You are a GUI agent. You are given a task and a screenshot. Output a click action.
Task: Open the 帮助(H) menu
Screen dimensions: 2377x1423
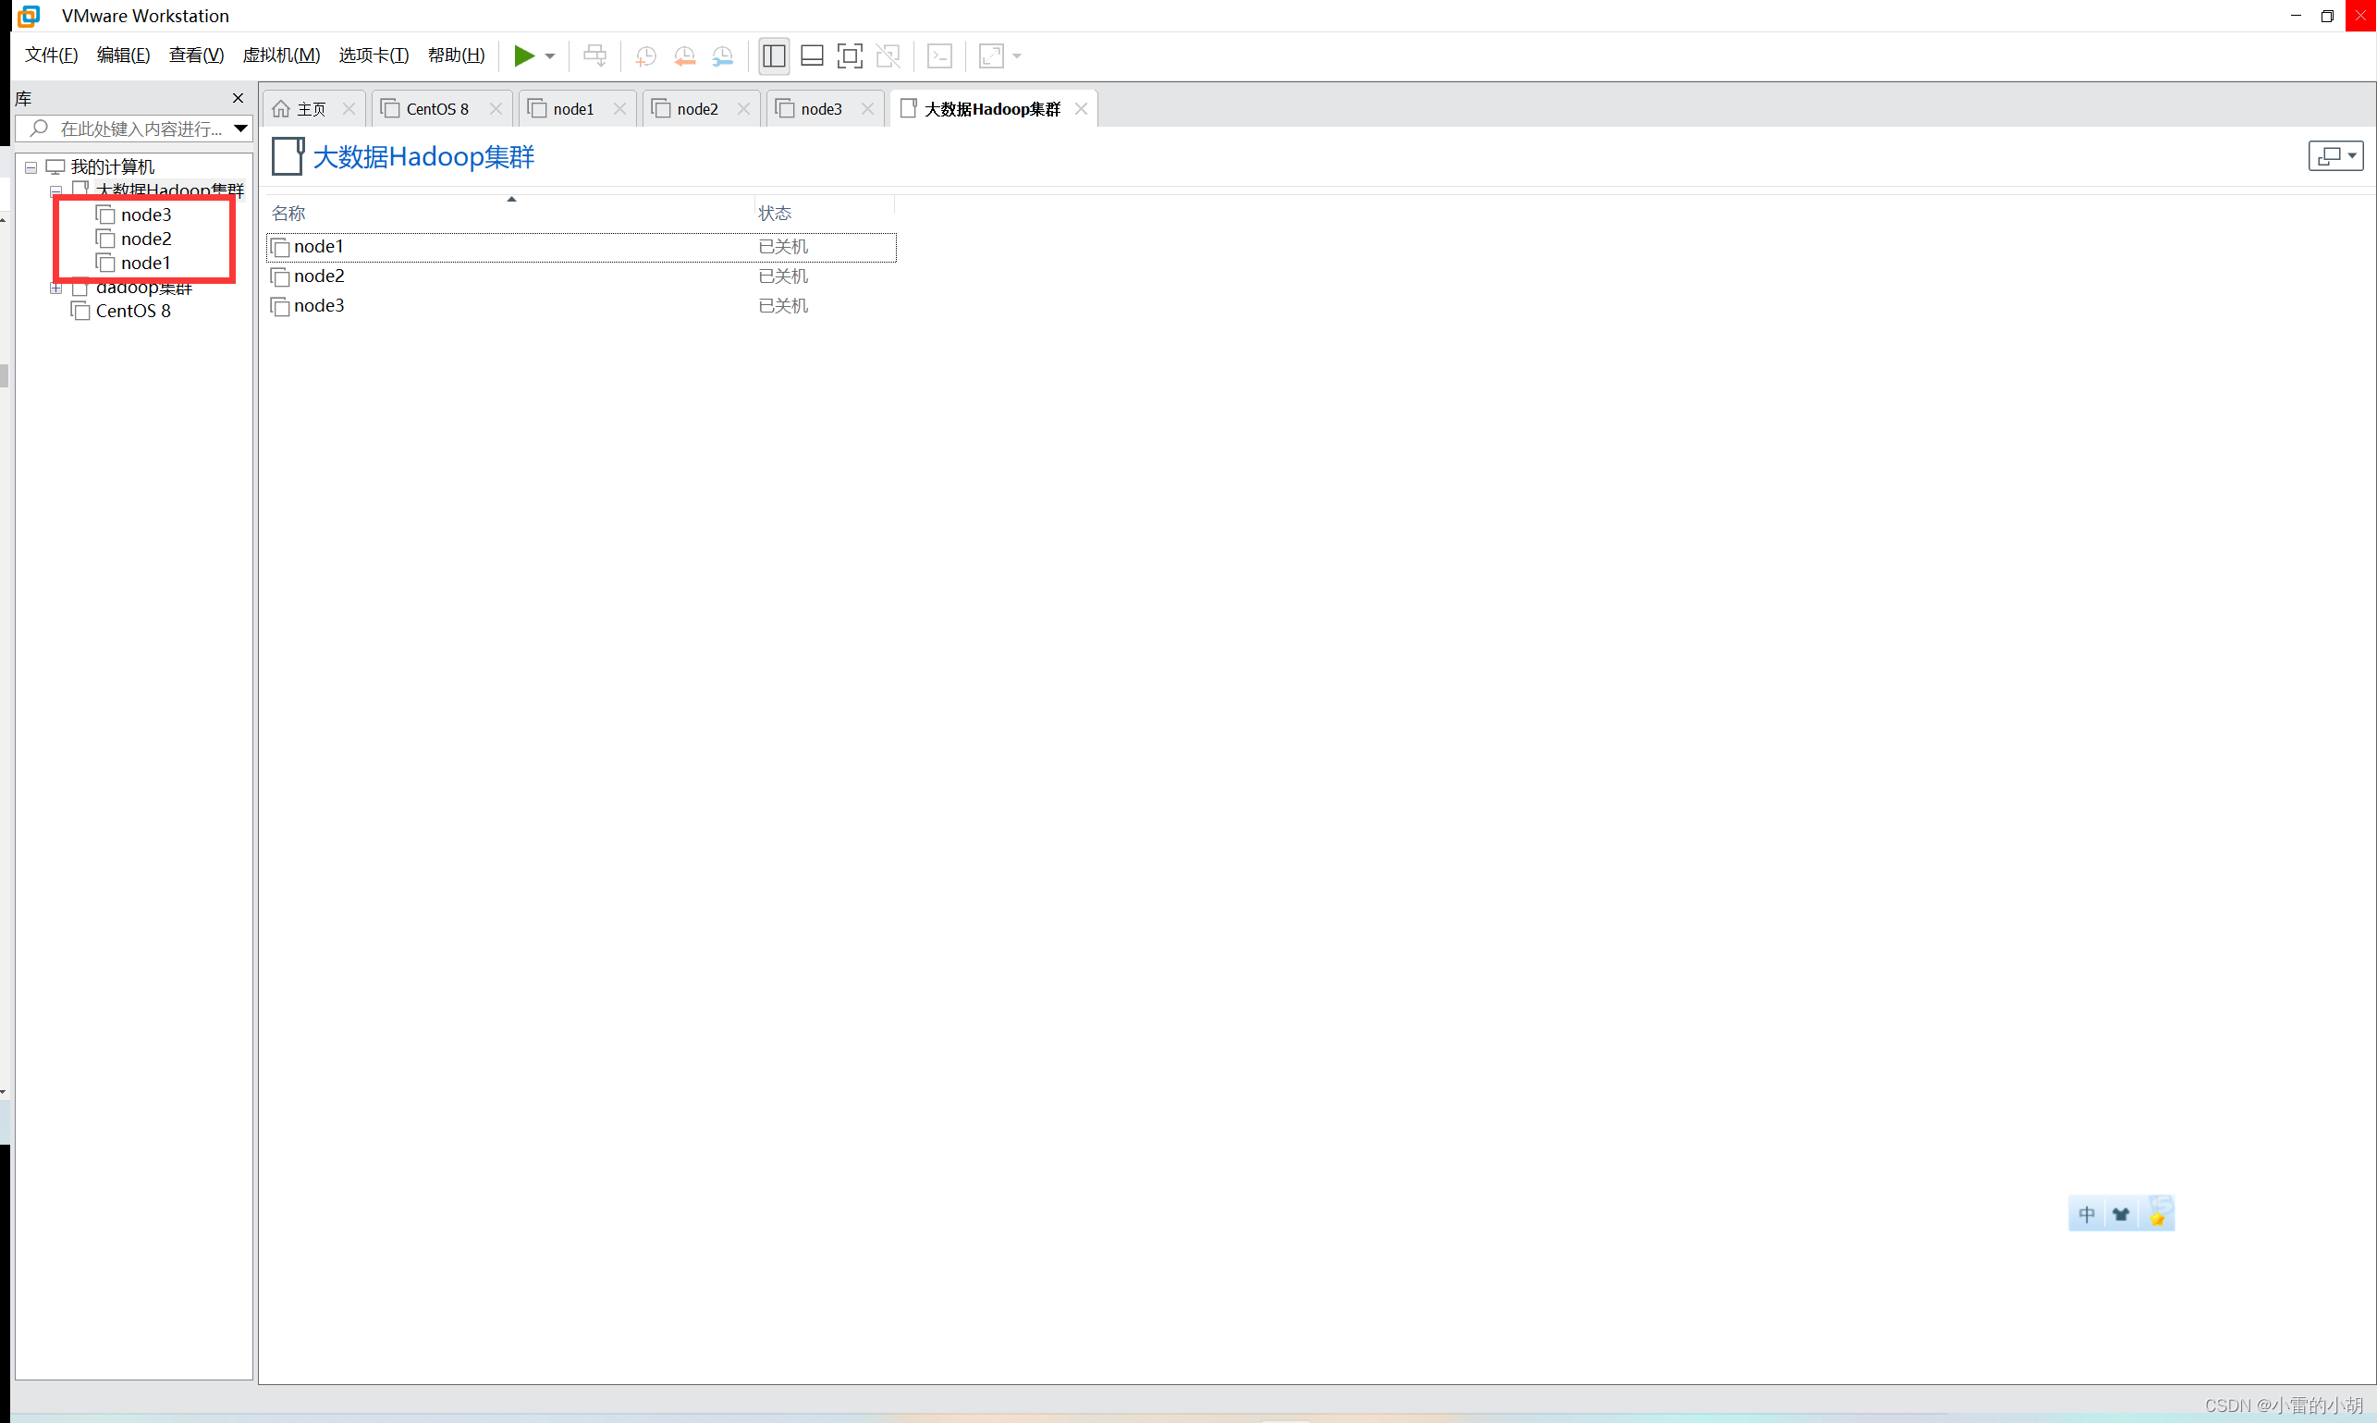click(457, 55)
